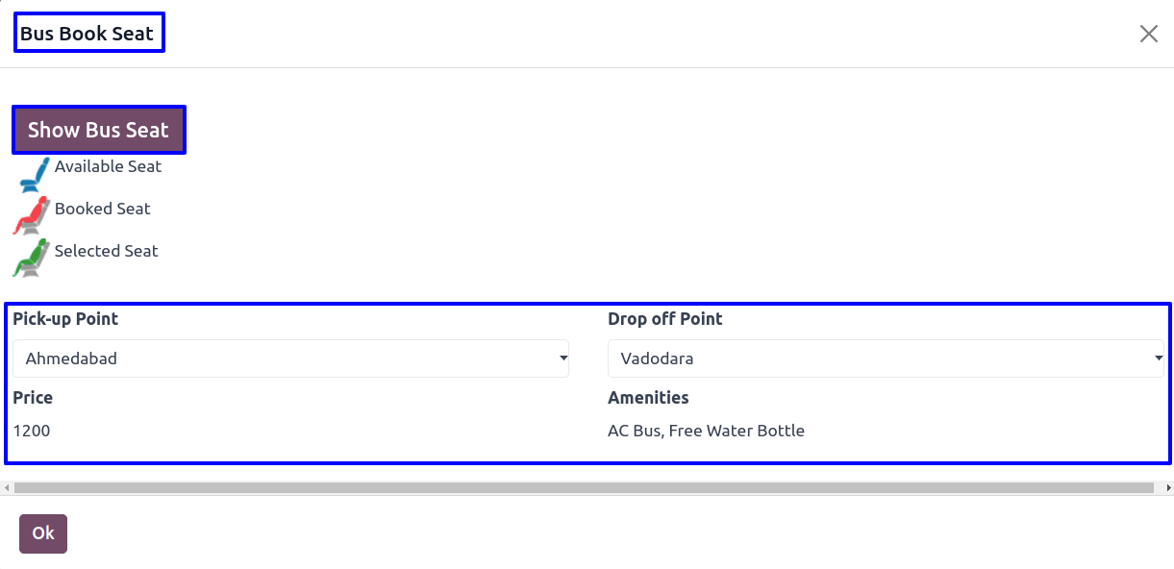The image size is (1174, 569).
Task: Confirm with the Ok button
Action: 43,533
